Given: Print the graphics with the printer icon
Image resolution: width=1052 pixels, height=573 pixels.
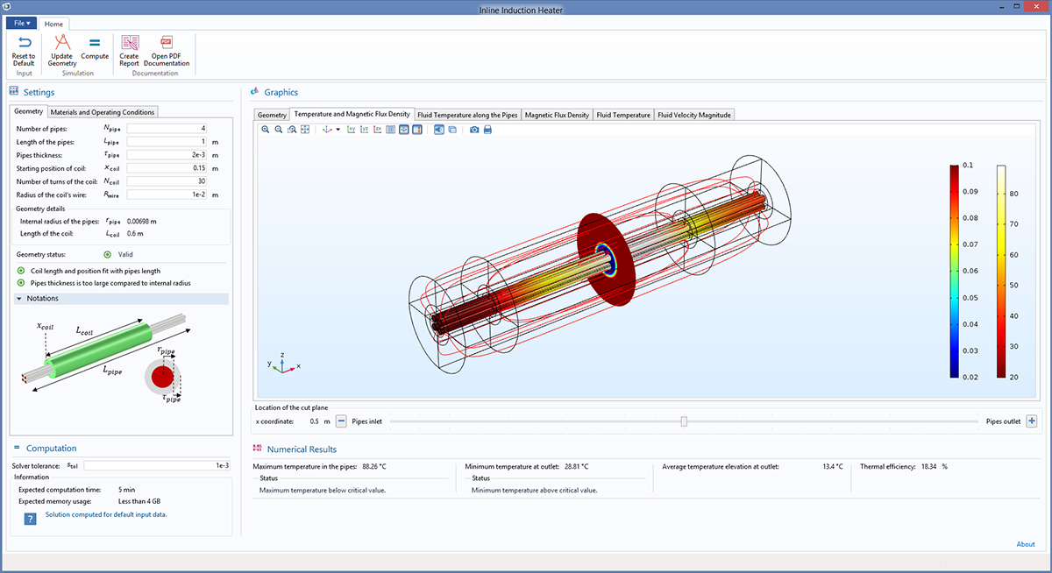Looking at the screenshot, I should (488, 130).
